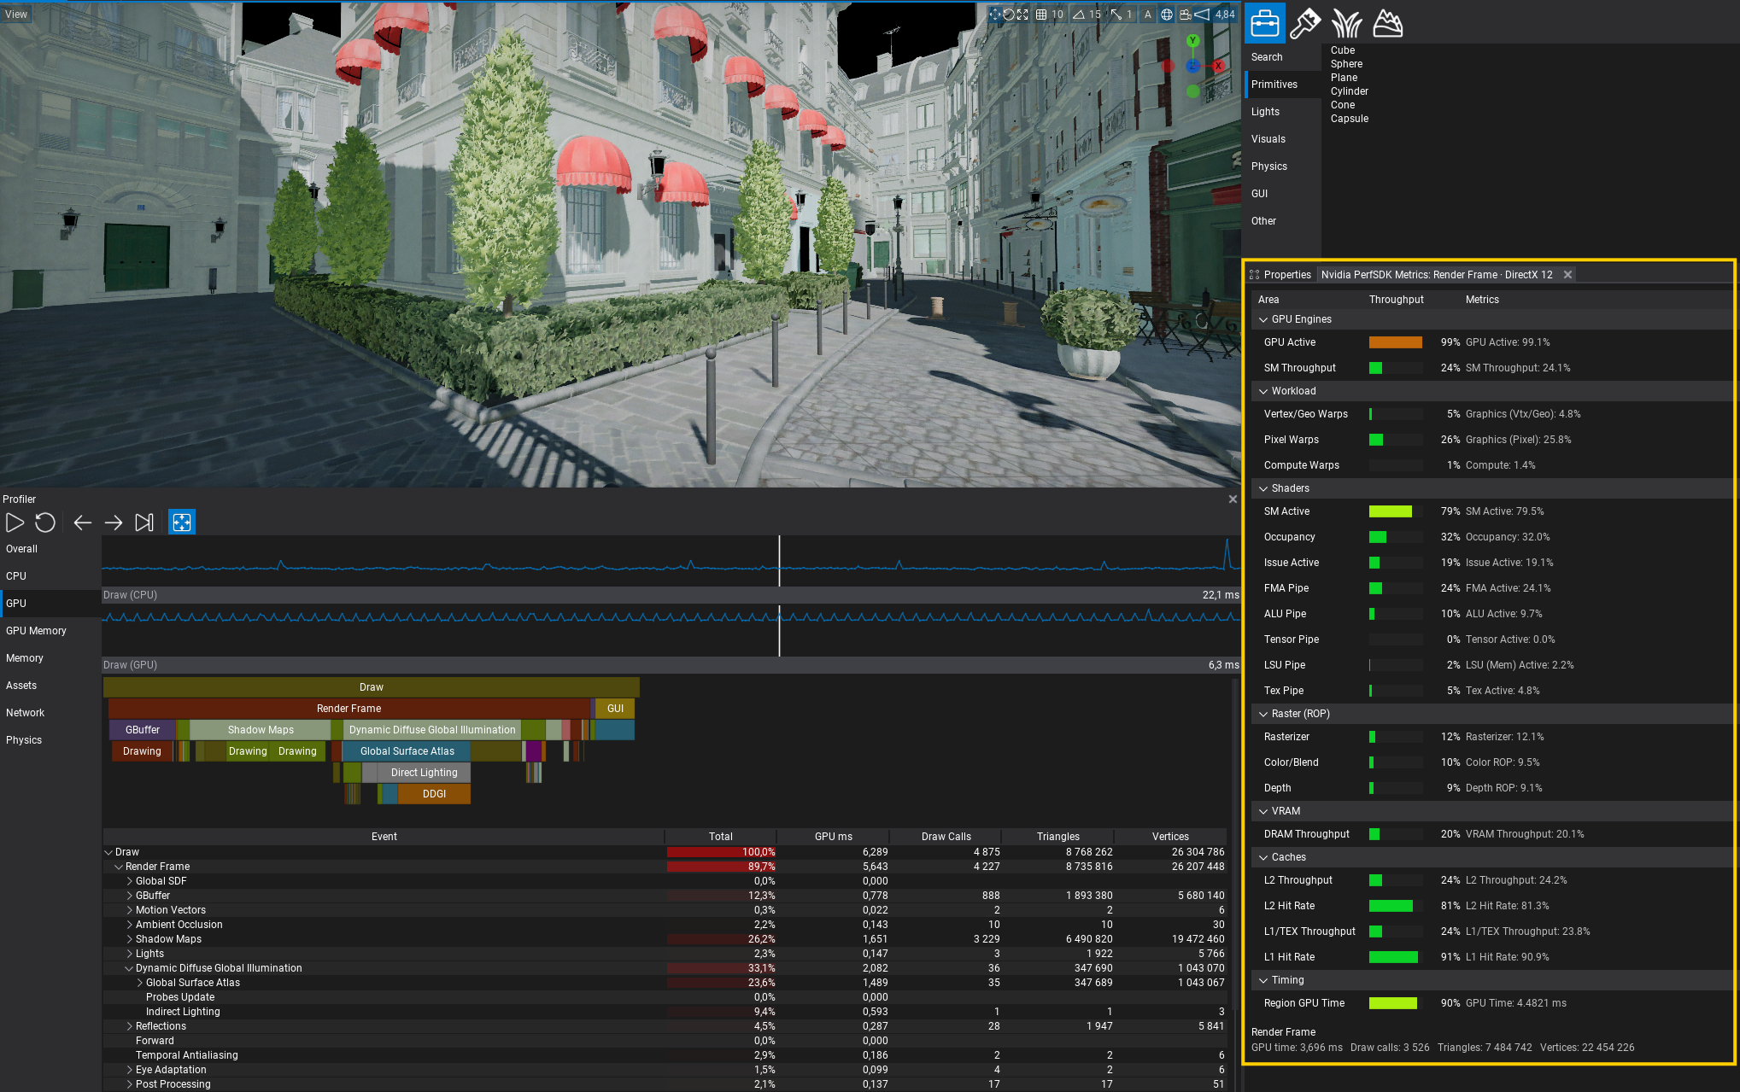This screenshot has width=1740, height=1092.
Task: Clear profiler data with reset icon
Action: click(x=45, y=523)
